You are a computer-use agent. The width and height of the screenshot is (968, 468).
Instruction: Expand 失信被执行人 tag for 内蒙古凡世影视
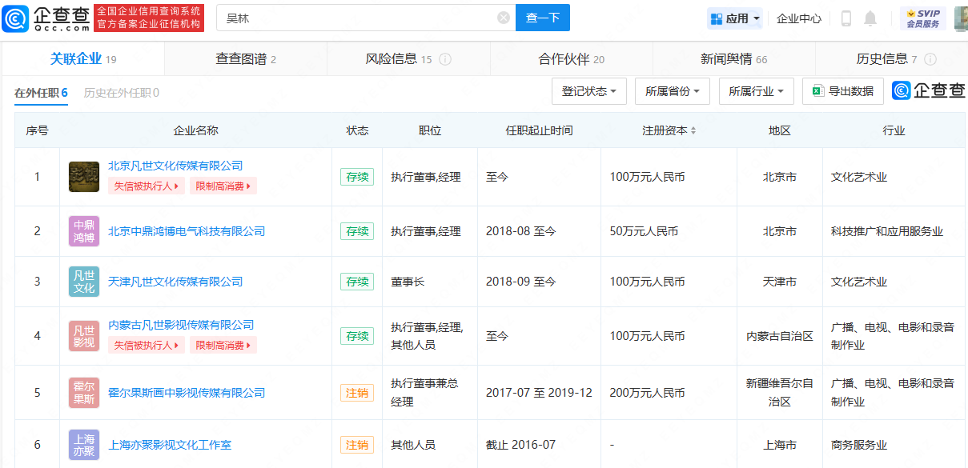point(147,346)
